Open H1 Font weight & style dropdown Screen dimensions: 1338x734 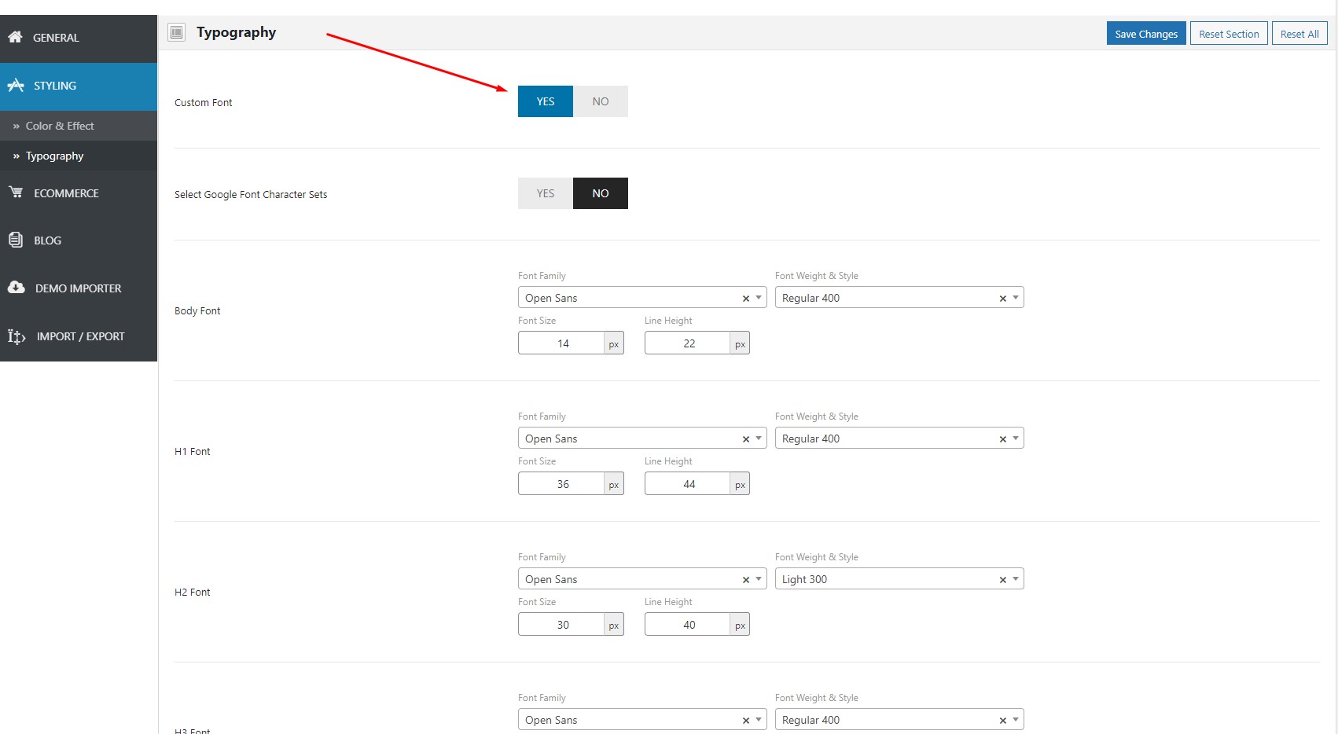899,439
